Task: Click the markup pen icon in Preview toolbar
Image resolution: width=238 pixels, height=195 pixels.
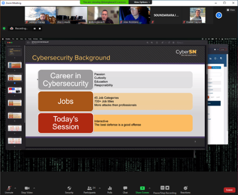Action: (162, 43)
